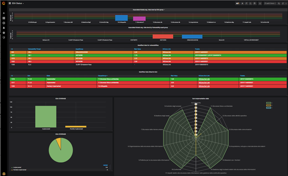
Task: Open the Grafana logo home menu
Action: click(x=4, y=3)
